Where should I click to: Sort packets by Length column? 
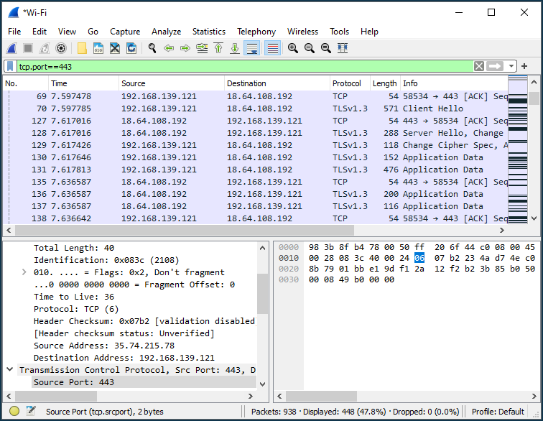point(385,83)
